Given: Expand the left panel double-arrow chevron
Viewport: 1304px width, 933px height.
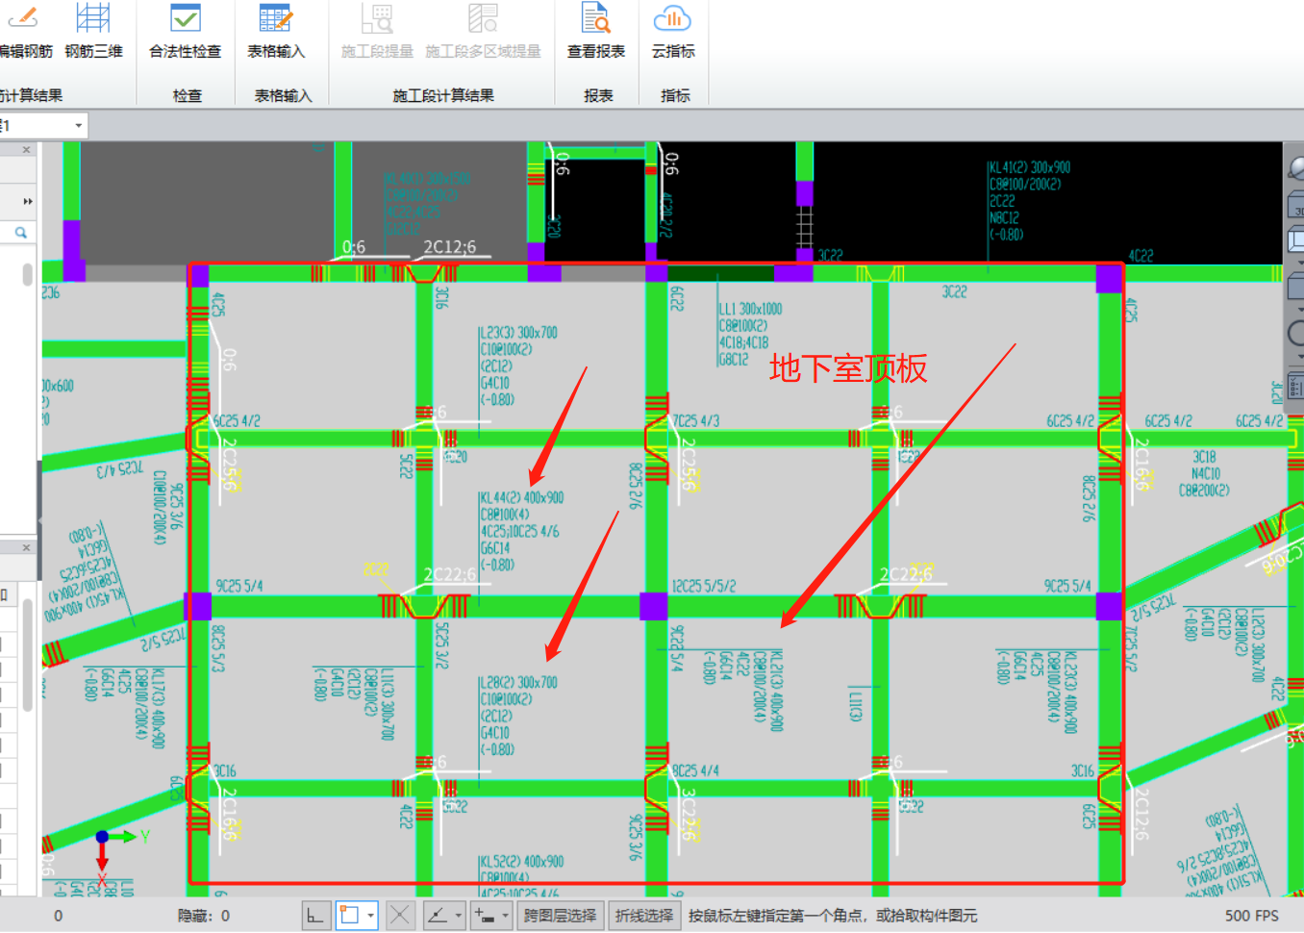Looking at the screenshot, I should (28, 201).
